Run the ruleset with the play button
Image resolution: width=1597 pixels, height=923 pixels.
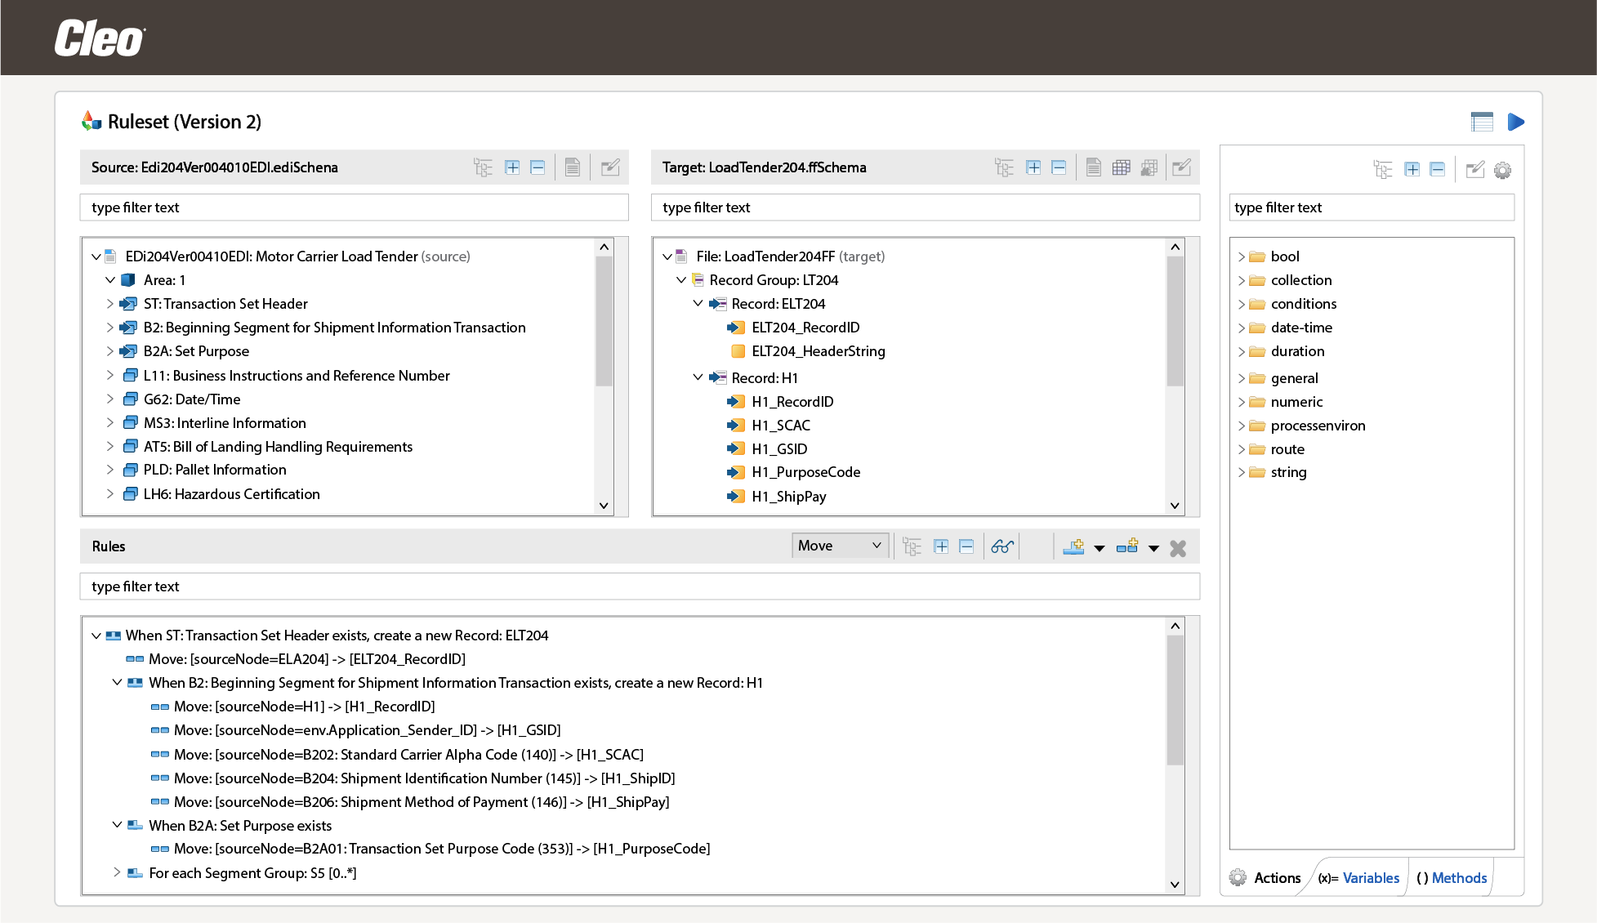click(1517, 122)
